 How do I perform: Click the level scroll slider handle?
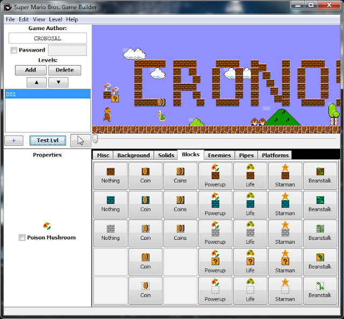pyautogui.click(x=95, y=139)
